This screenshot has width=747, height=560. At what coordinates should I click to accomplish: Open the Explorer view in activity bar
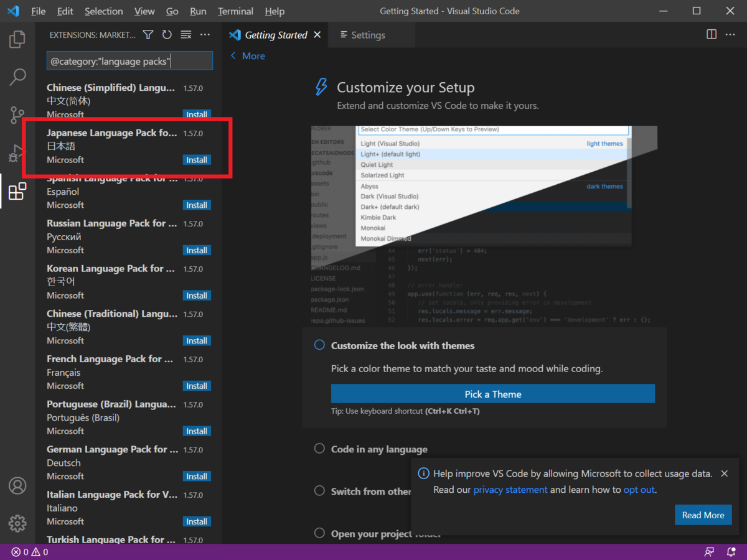coord(17,39)
